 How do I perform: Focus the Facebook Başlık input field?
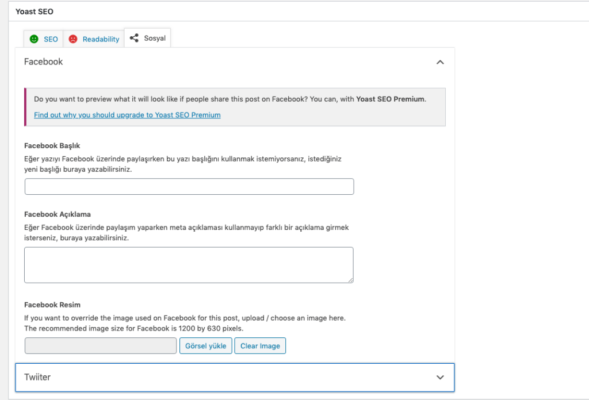[189, 186]
